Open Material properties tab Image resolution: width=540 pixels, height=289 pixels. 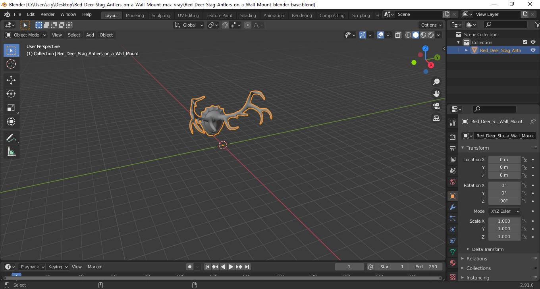[x=452, y=263]
